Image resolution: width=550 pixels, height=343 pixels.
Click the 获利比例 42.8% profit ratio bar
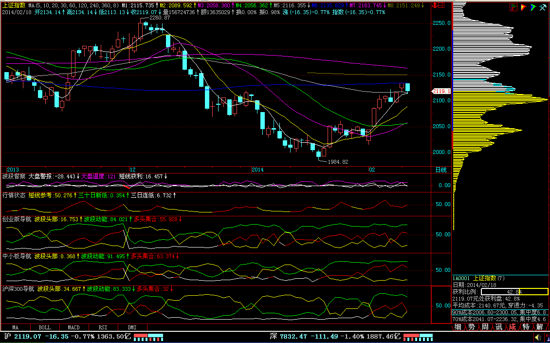(x=514, y=291)
